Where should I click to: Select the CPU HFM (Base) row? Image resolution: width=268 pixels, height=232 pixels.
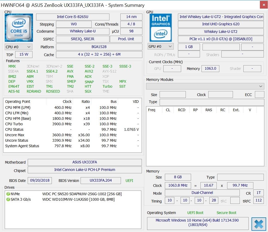point(72,119)
